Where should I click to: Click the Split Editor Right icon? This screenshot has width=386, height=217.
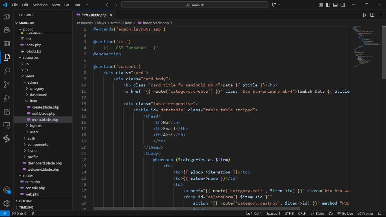[372, 15]
